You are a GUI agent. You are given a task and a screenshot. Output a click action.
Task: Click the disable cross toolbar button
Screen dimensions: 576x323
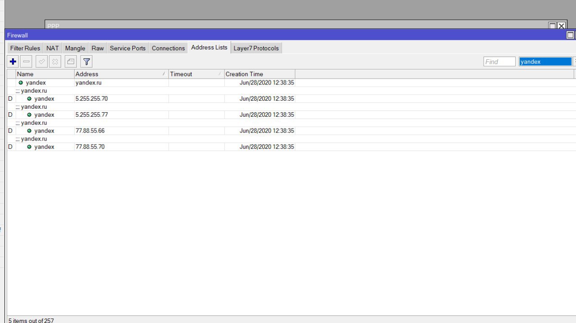55,62
